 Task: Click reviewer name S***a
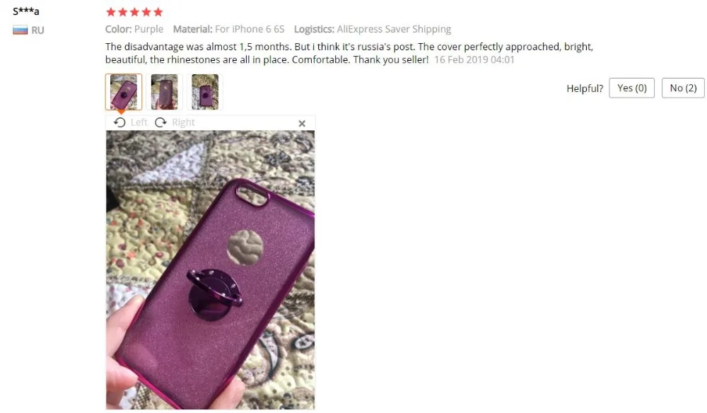25,11
